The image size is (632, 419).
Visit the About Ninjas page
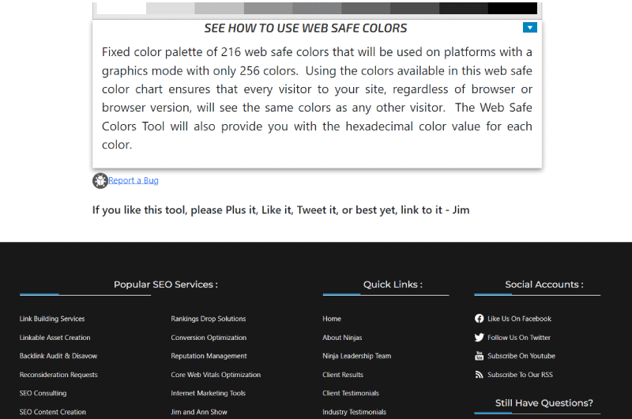(x=342, y=338)
